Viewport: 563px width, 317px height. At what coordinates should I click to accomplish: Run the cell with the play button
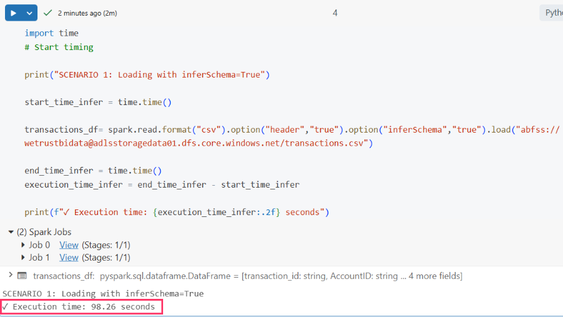[x=13, y=13]
